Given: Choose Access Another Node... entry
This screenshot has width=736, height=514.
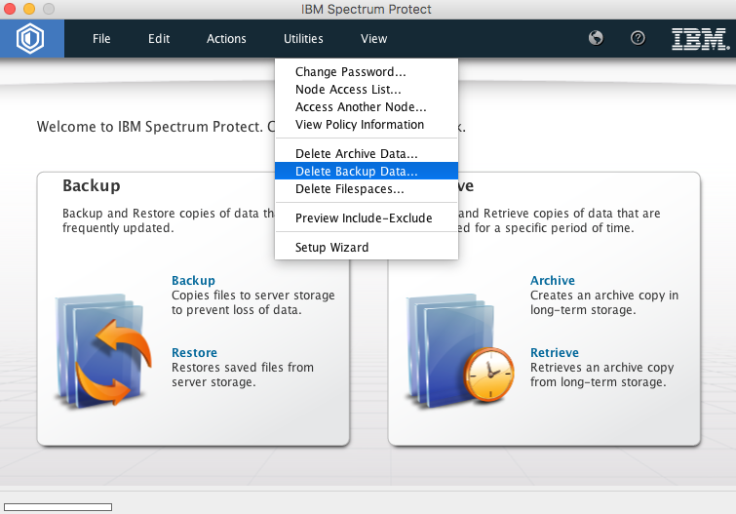Looking at the screenshot, I should point(367,107).
